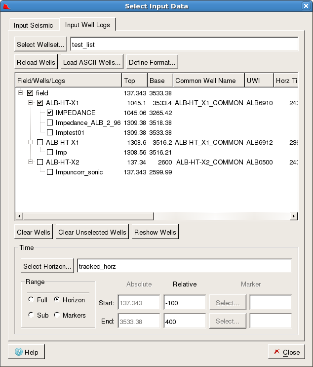Click the Common Well Name column header
The width and height of the screenshot is (313, 367).
pos(209,81)
